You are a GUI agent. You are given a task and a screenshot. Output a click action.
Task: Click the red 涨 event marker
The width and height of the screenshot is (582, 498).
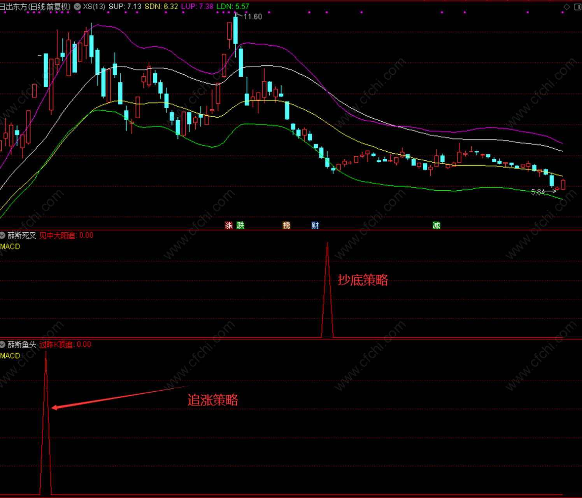point(229,225)
